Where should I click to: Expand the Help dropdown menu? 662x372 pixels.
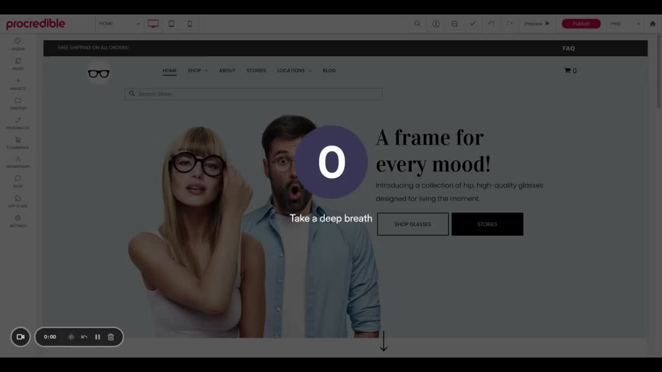tap(625, 24)
